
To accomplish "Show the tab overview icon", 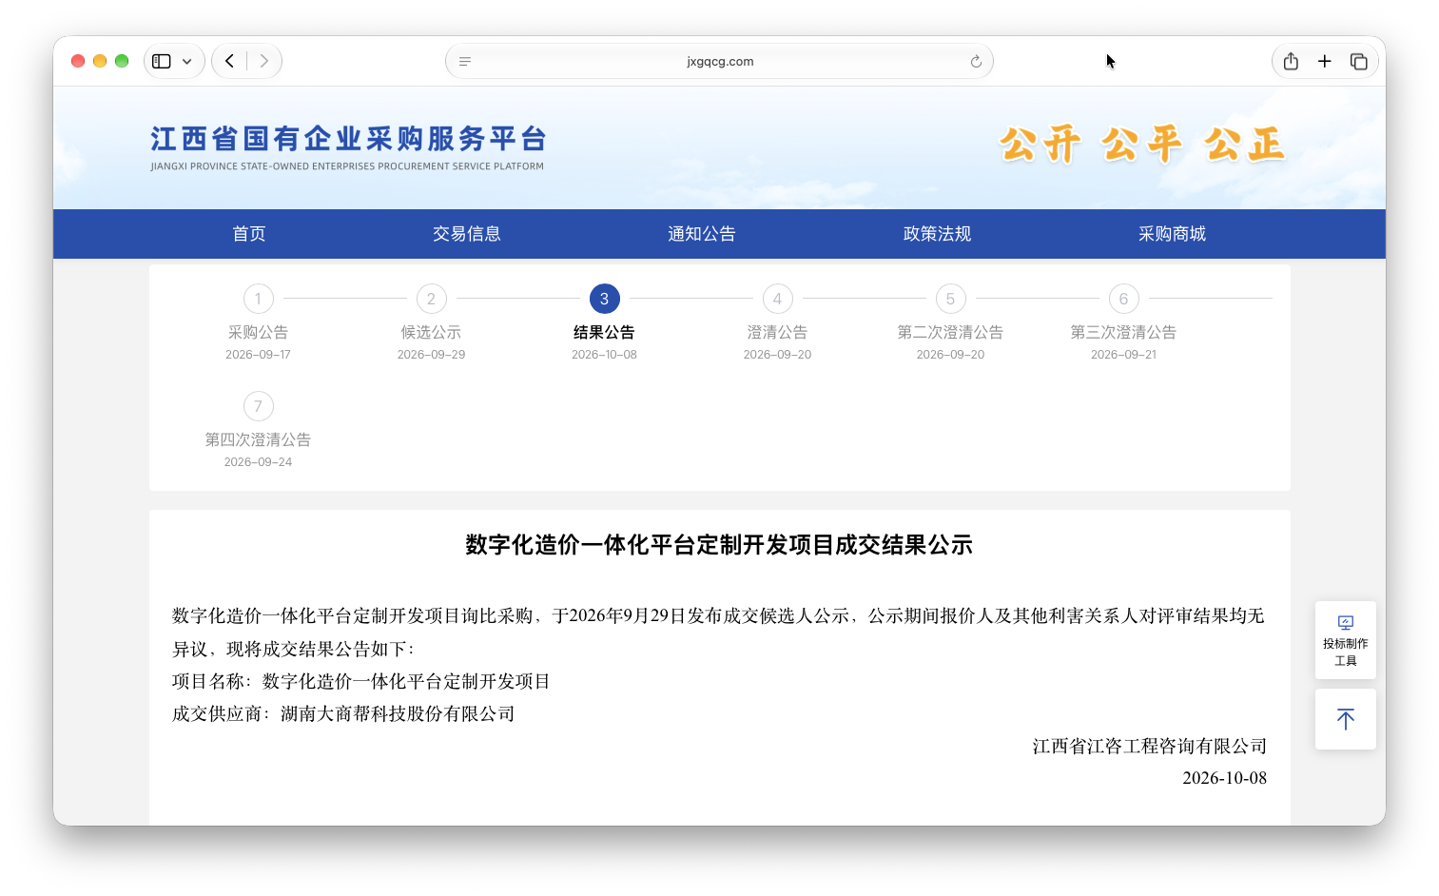I will (x=1359, y=61).
